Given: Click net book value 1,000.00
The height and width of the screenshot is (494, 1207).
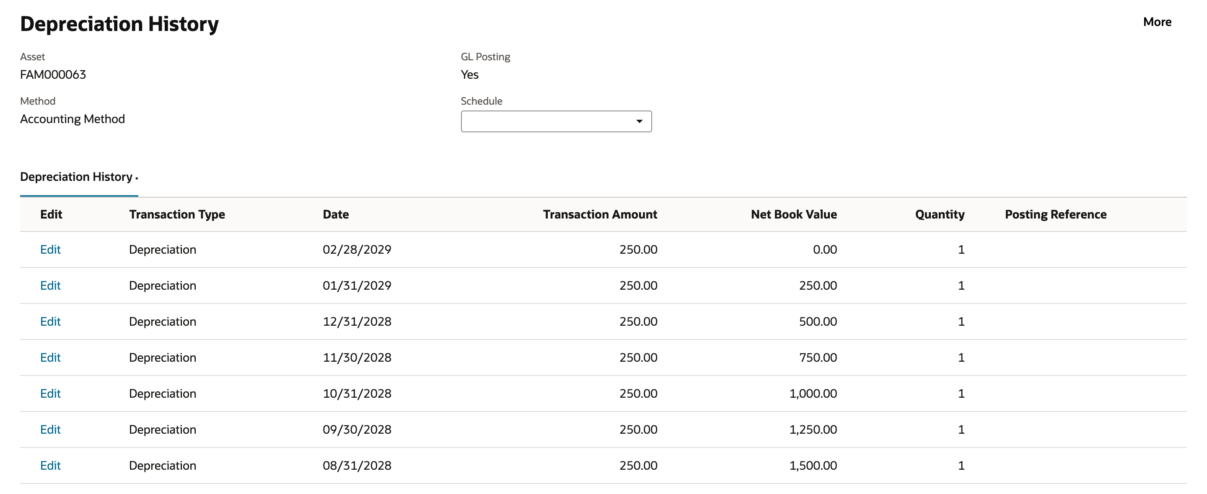Looking at the screenshot, I should (813, 394).
